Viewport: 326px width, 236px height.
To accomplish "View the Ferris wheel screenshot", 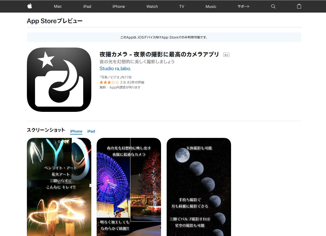I will click(129, 187).
